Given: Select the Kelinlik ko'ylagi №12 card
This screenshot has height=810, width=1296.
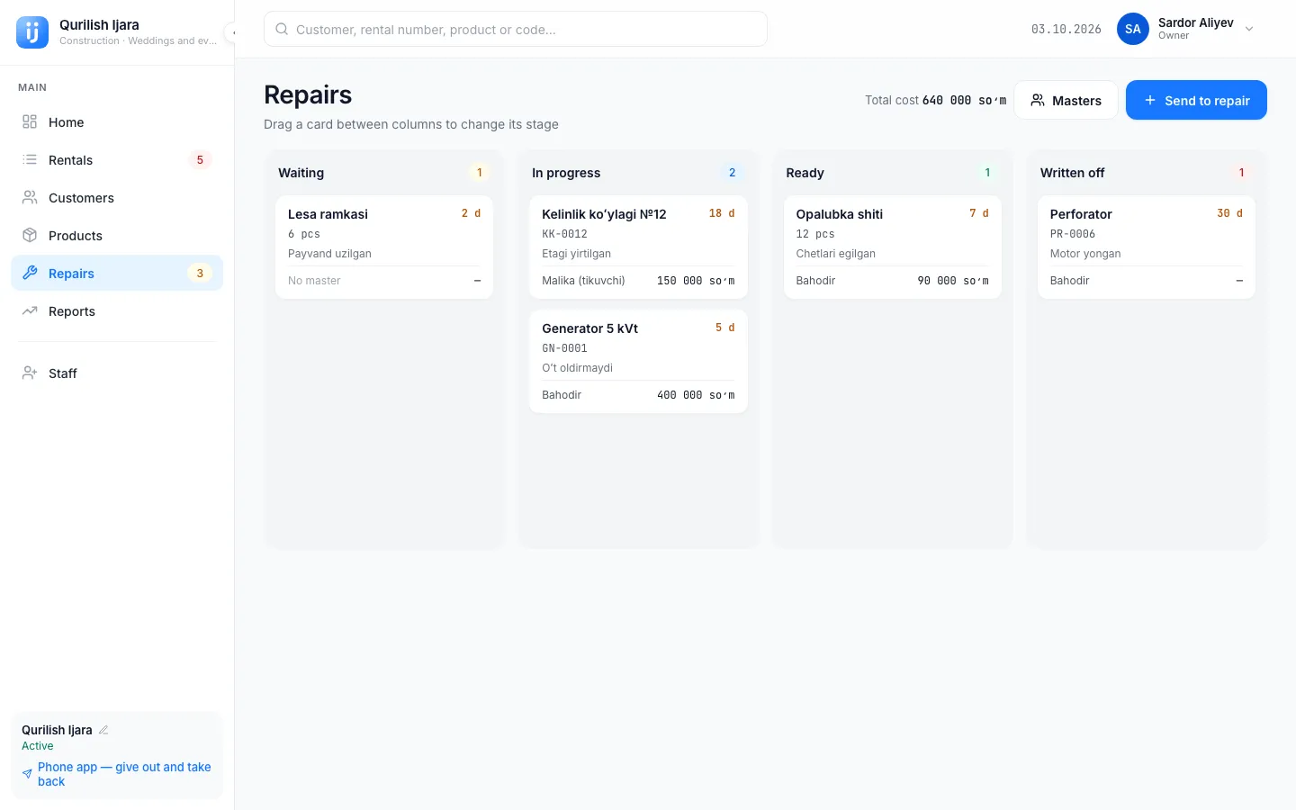Looking at the screenshot, I should [x=638, y=247].
